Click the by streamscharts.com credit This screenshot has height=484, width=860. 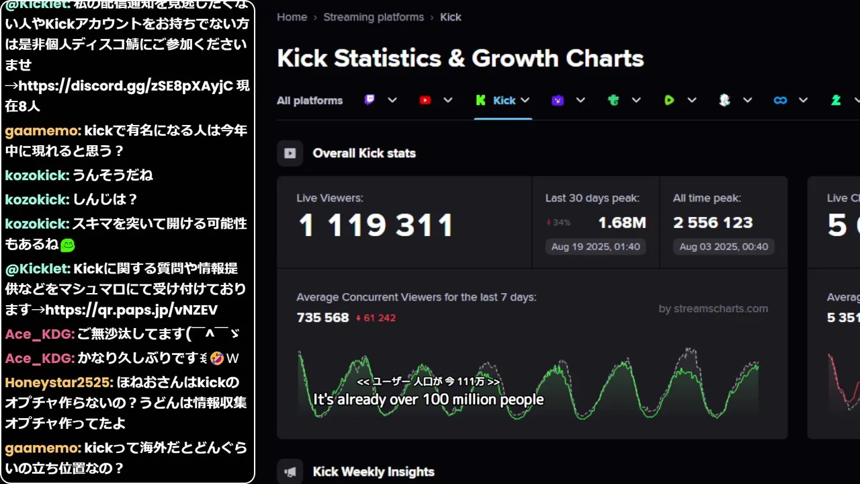[x=714, y=309]
